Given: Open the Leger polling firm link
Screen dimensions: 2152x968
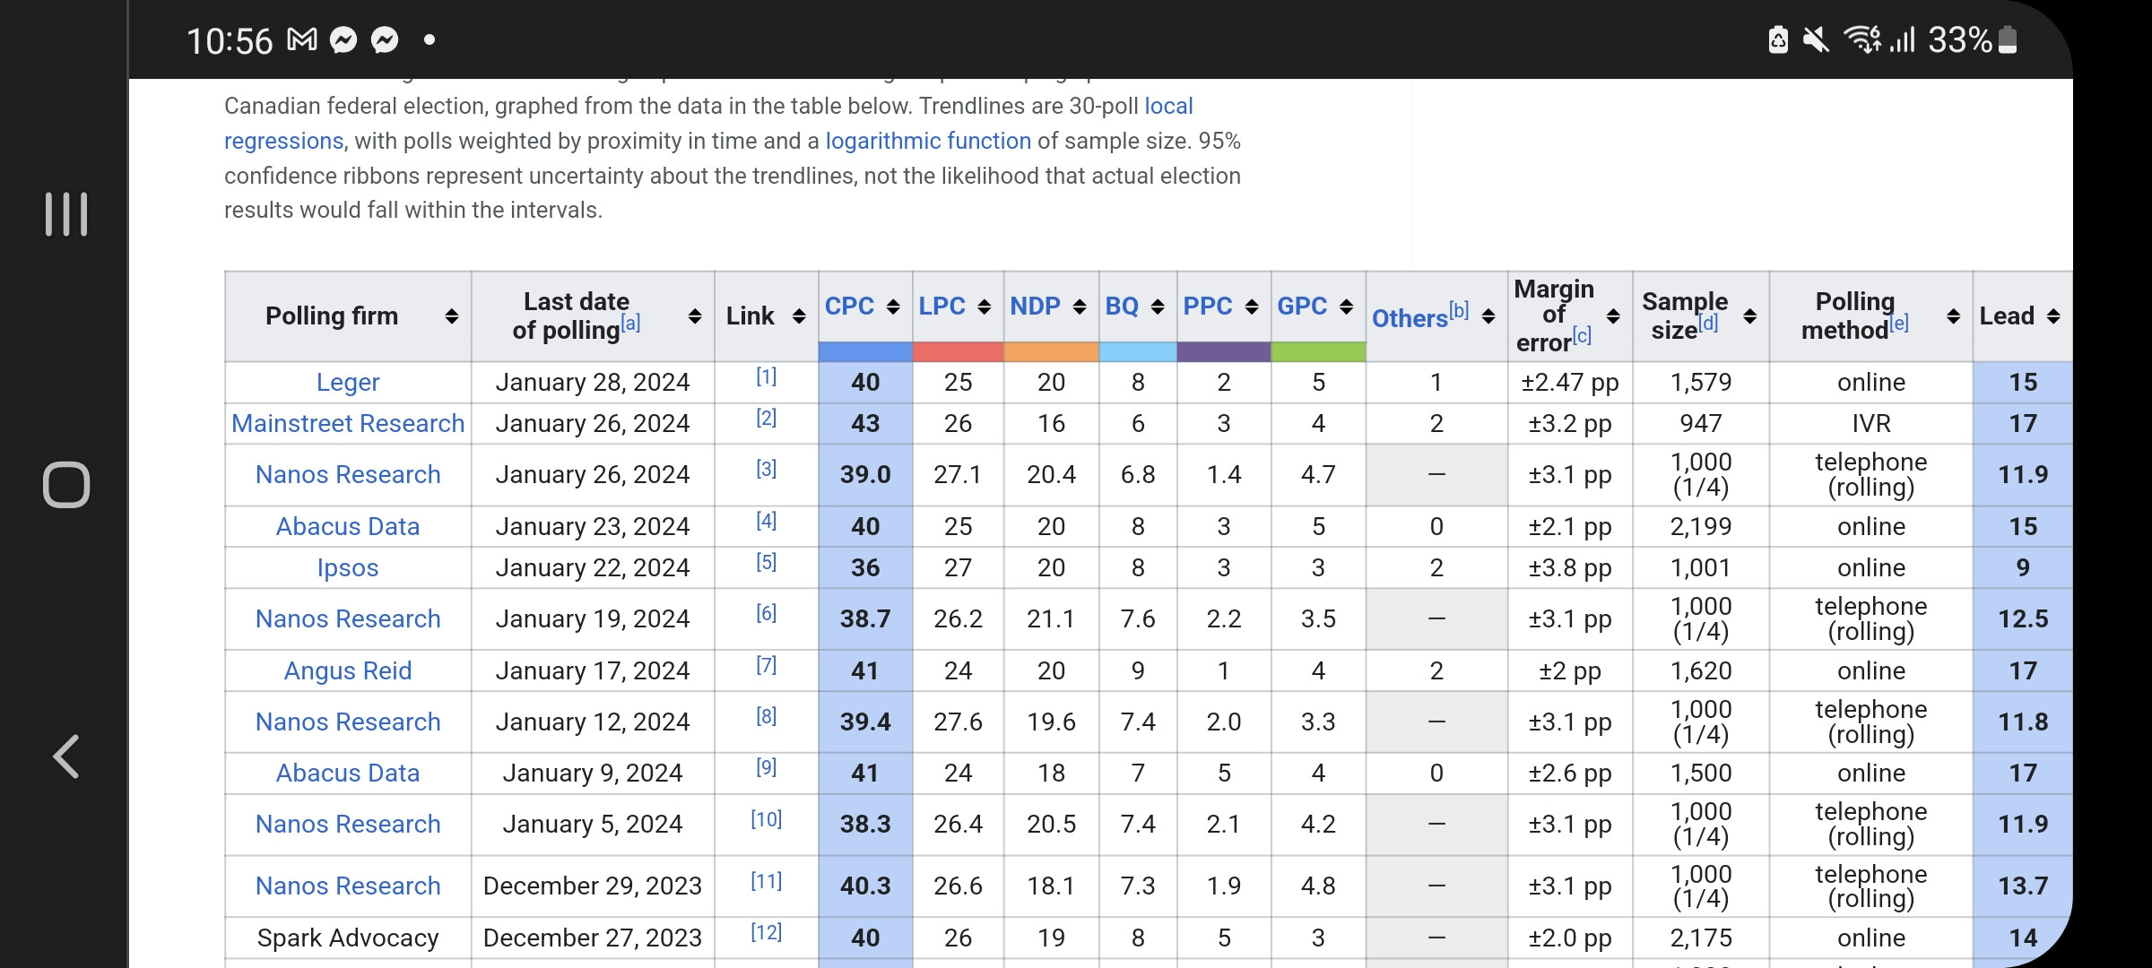Looking at the screenshot, I should point(348,383).
